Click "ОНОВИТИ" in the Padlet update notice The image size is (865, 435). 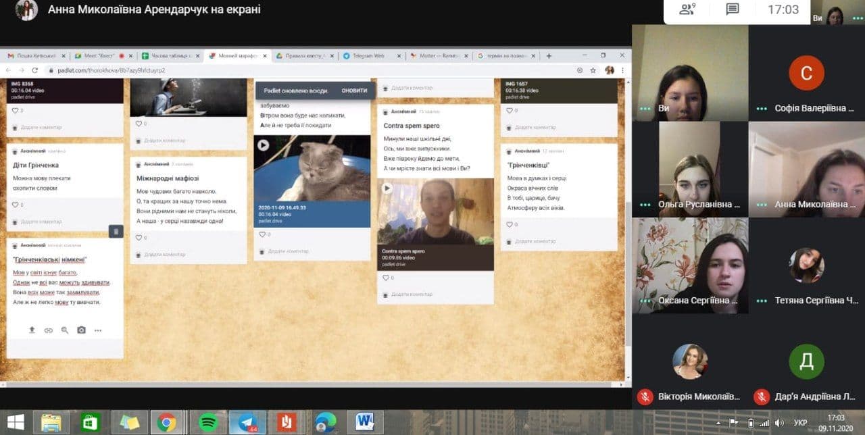tap(354, 91)
